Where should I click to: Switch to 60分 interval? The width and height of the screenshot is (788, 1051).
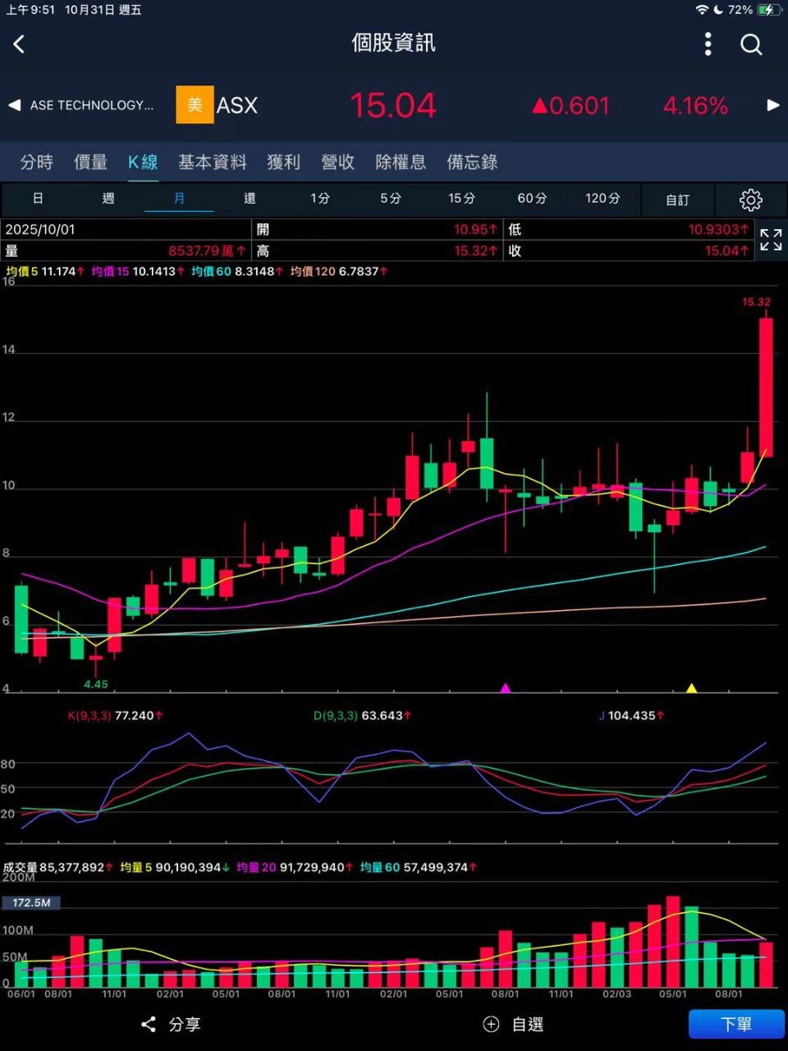[x=532, y=199]
